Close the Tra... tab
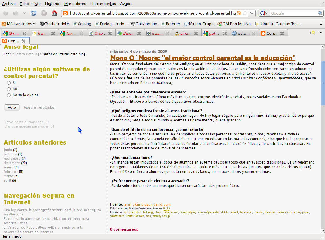The height and width of the screenshot is (240, 325). coord(53,33)
